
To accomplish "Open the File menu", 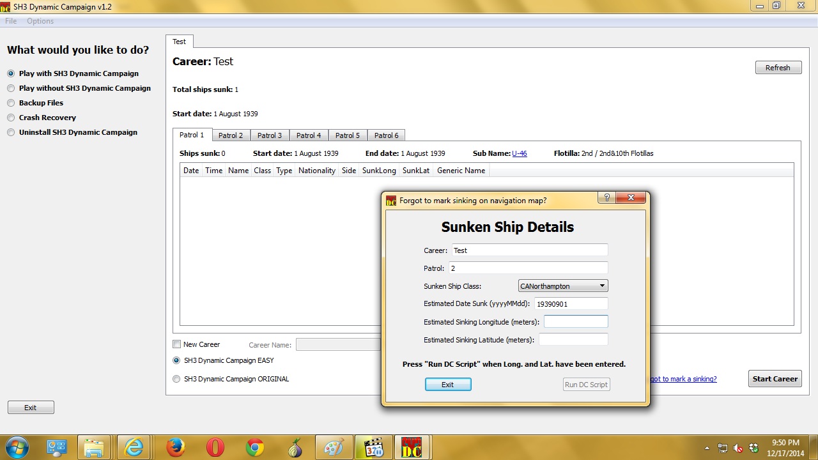I will [11, 21].
